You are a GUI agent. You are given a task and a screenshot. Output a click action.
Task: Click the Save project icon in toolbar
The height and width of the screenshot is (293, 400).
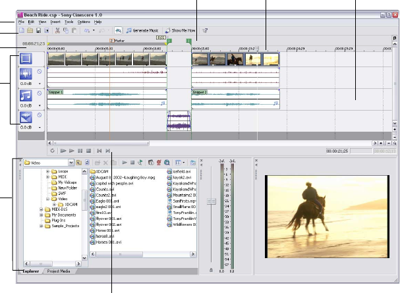tap(38, 30)
